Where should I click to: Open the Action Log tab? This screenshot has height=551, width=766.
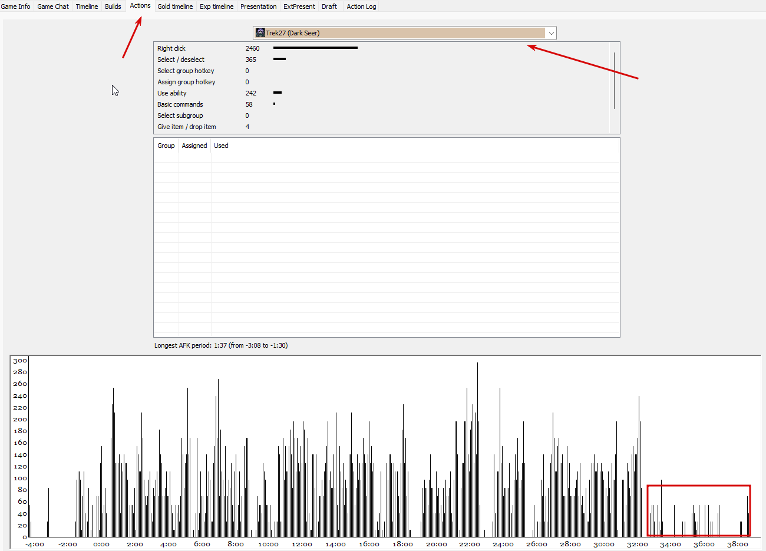(361, 6)
